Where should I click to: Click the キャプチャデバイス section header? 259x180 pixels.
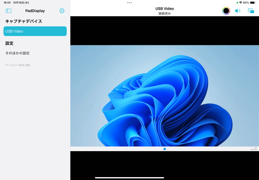tap(24, 21)
